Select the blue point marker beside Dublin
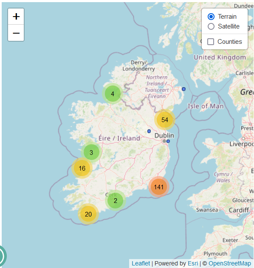This screenshot has height=268, width=254. (x=168, y=141)
